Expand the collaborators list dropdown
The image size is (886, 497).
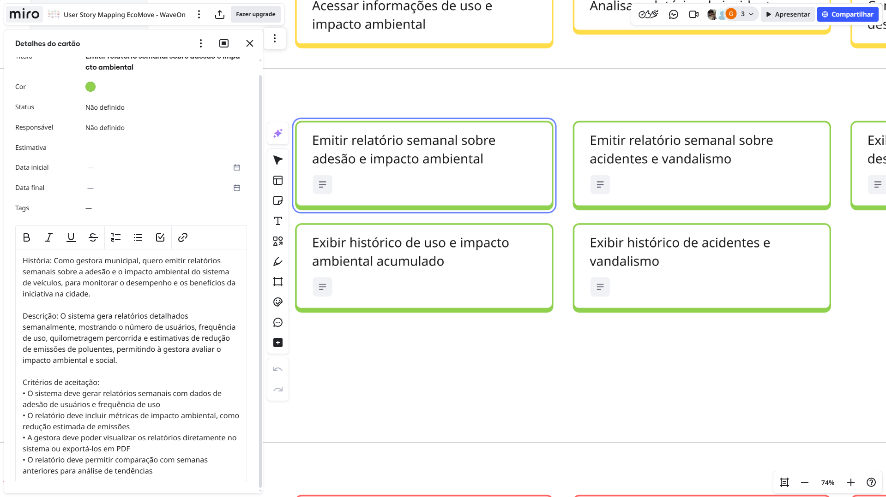pyautogui.click(x=751, y=14)
